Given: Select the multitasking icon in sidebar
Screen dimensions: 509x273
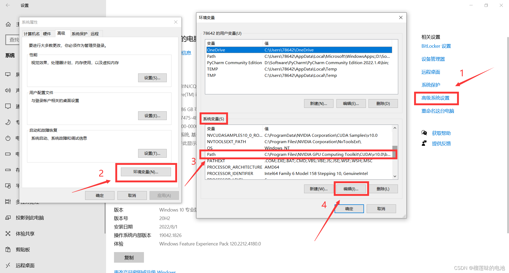Looking at the screenshot, I should pos(8,202).
